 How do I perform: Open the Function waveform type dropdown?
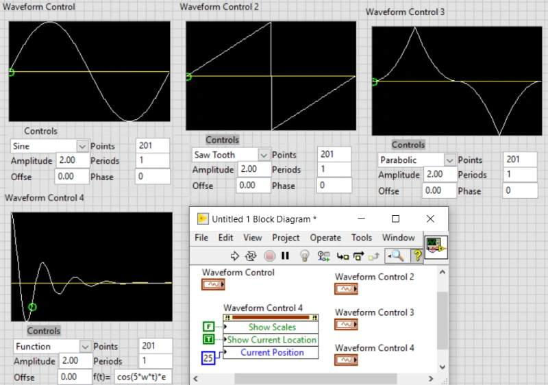click(85, 347)
